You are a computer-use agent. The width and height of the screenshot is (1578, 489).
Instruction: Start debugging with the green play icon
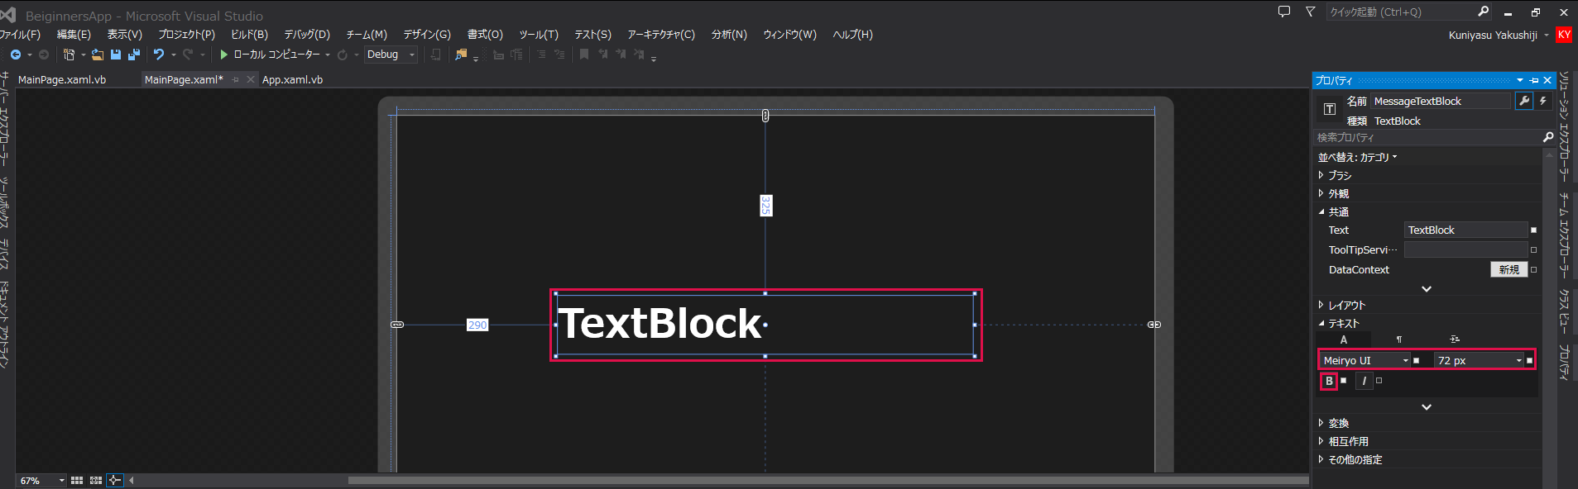223,55
